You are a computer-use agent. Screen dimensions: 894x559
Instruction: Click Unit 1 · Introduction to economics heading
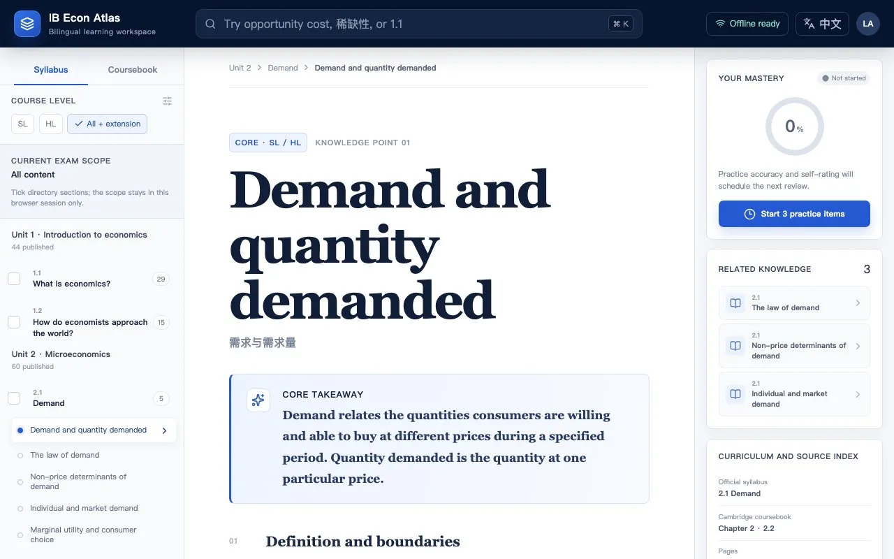click(x=79, y=235)
